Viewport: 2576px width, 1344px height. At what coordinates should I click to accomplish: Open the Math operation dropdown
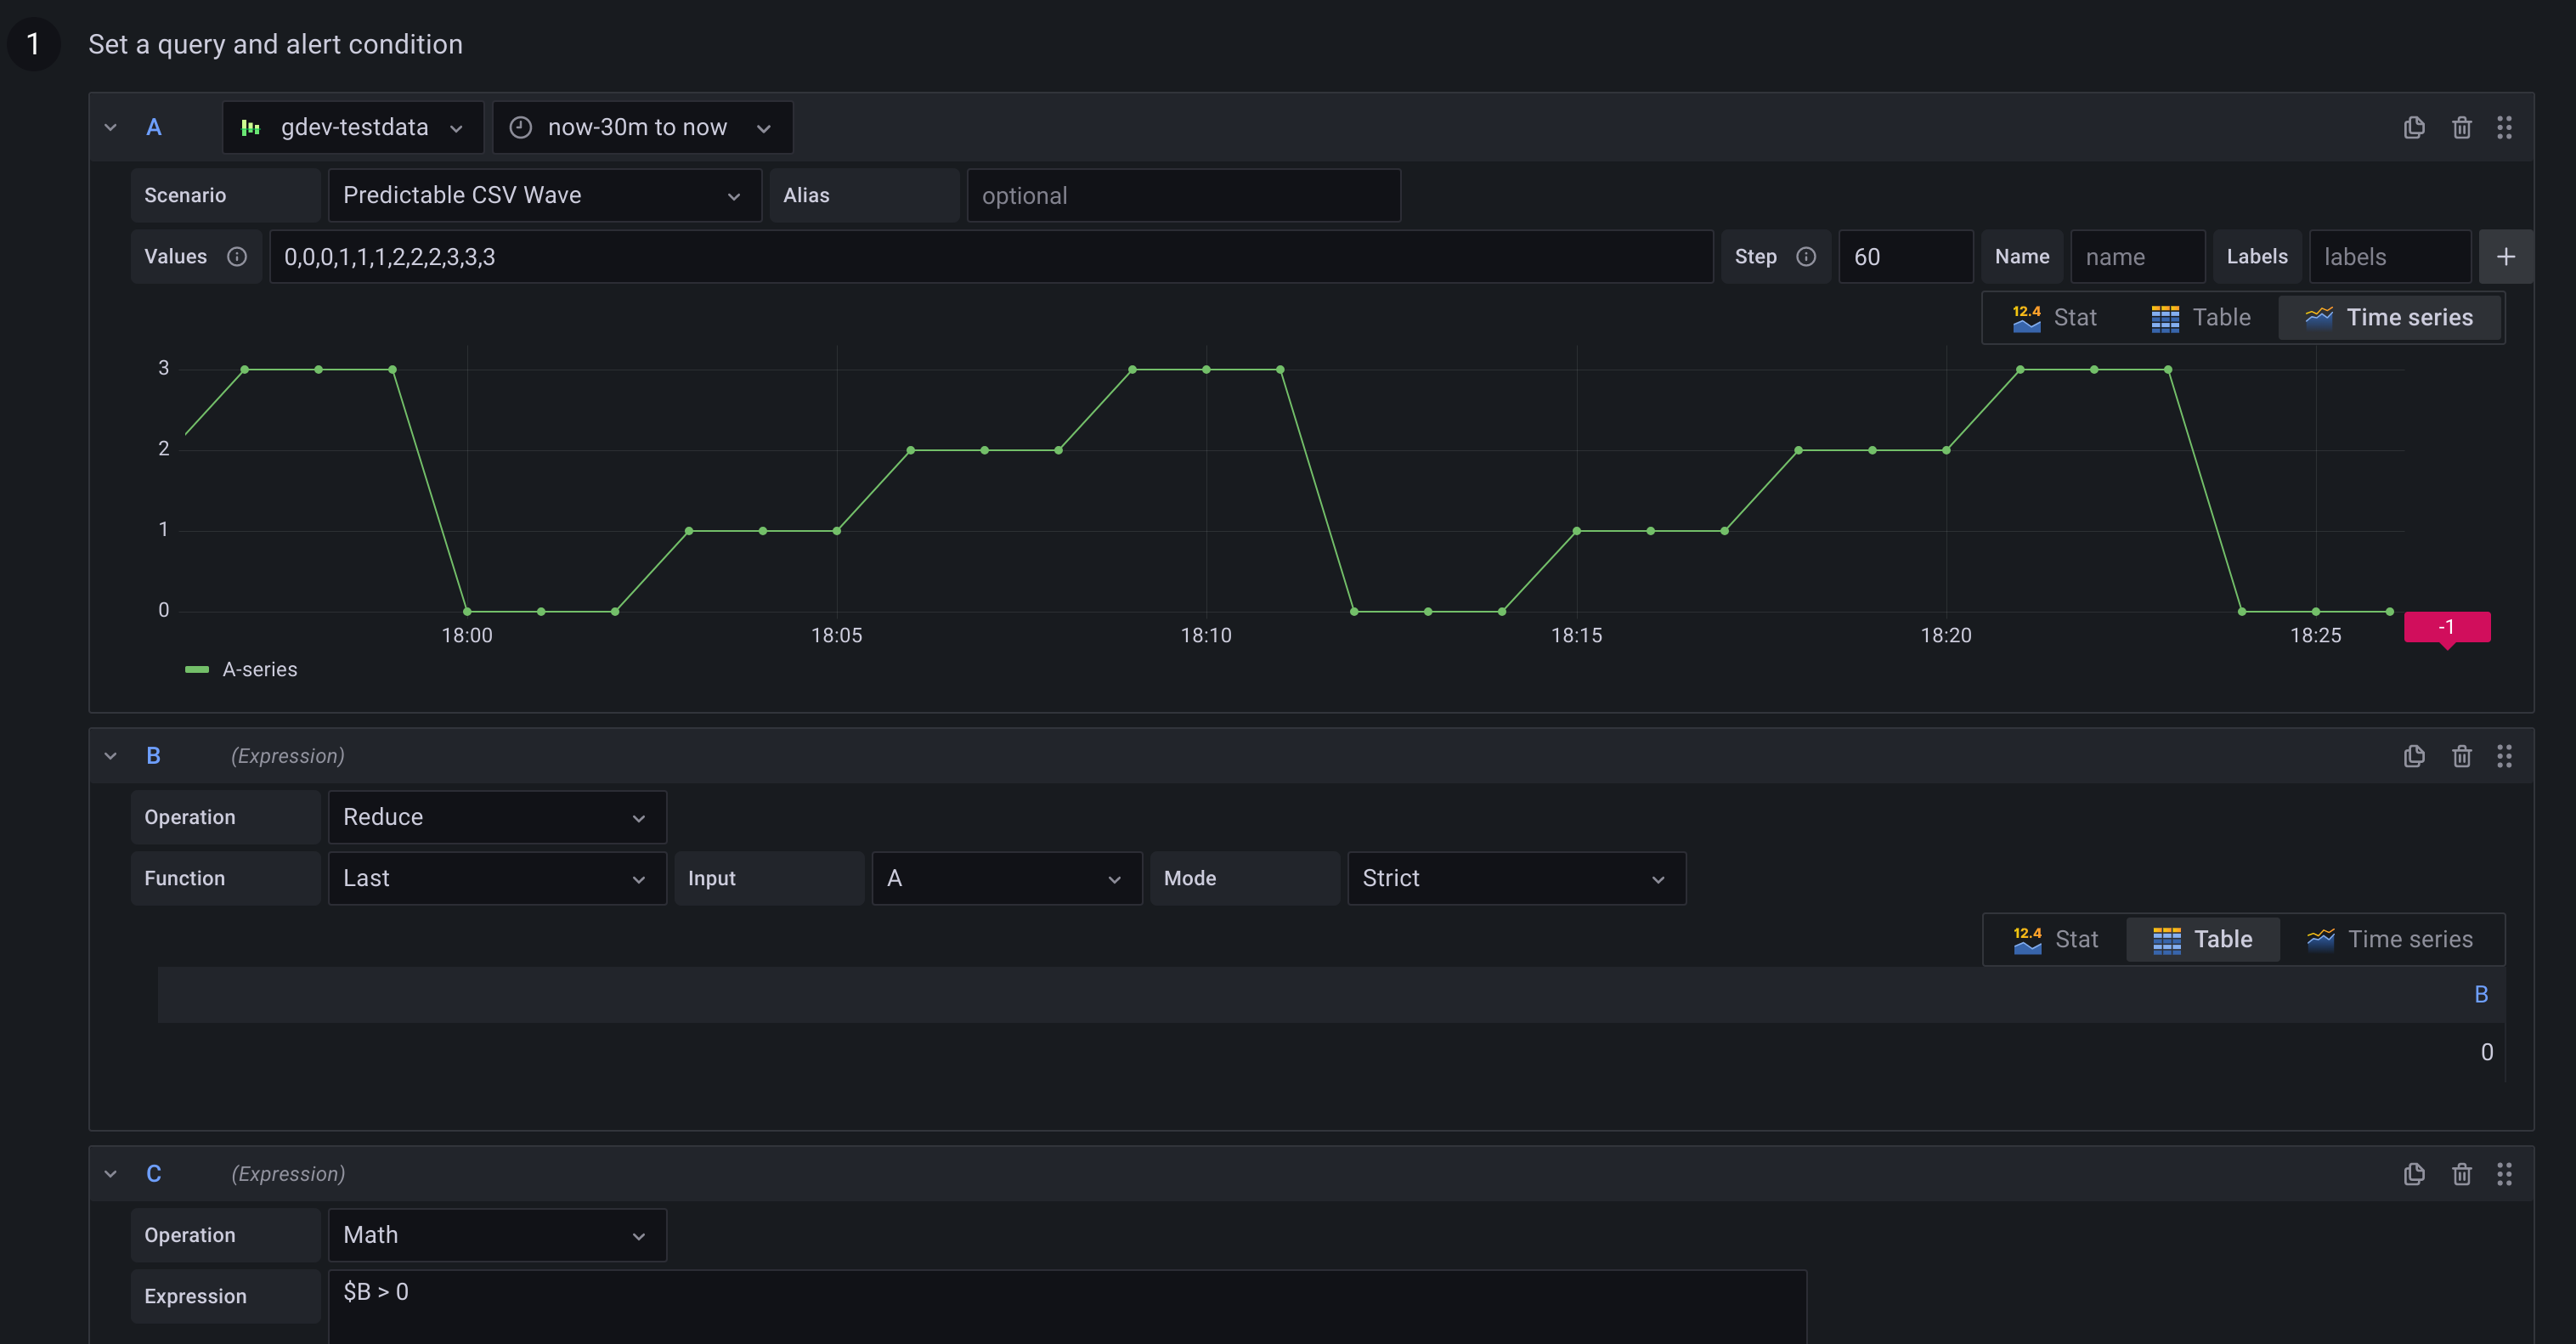point(497,1235)
